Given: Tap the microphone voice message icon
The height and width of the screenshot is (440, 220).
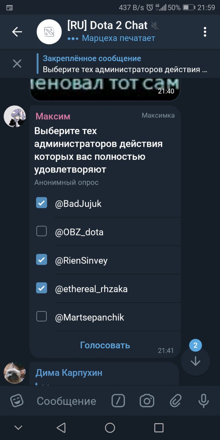Looking at the screenshot, I should point(203,401).
